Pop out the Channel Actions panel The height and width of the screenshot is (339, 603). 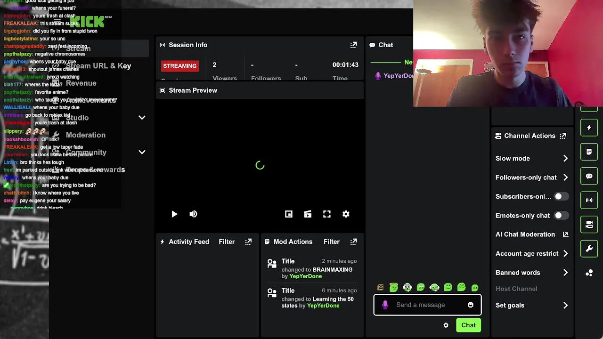tap(563, 136)
